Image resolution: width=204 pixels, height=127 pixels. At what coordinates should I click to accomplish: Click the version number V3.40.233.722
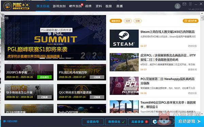coord(196,10)
